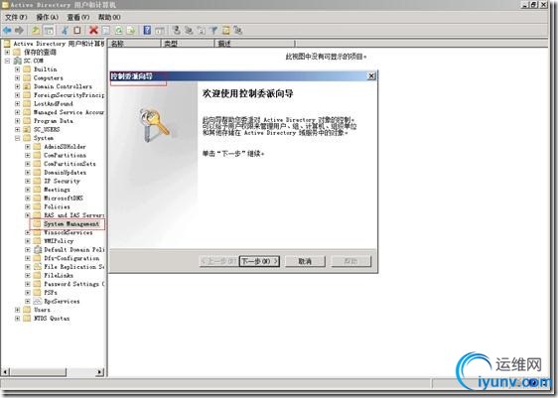Click the Cut scissors icon
558x398 pixels.
coord(65,31)
